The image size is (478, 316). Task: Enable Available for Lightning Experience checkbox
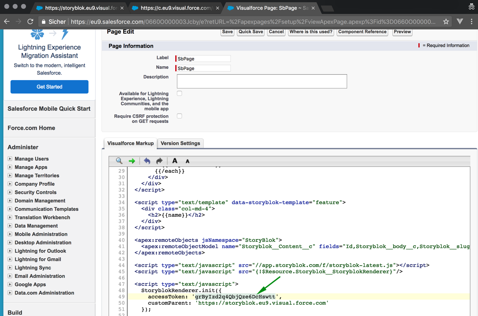point(179,93)
